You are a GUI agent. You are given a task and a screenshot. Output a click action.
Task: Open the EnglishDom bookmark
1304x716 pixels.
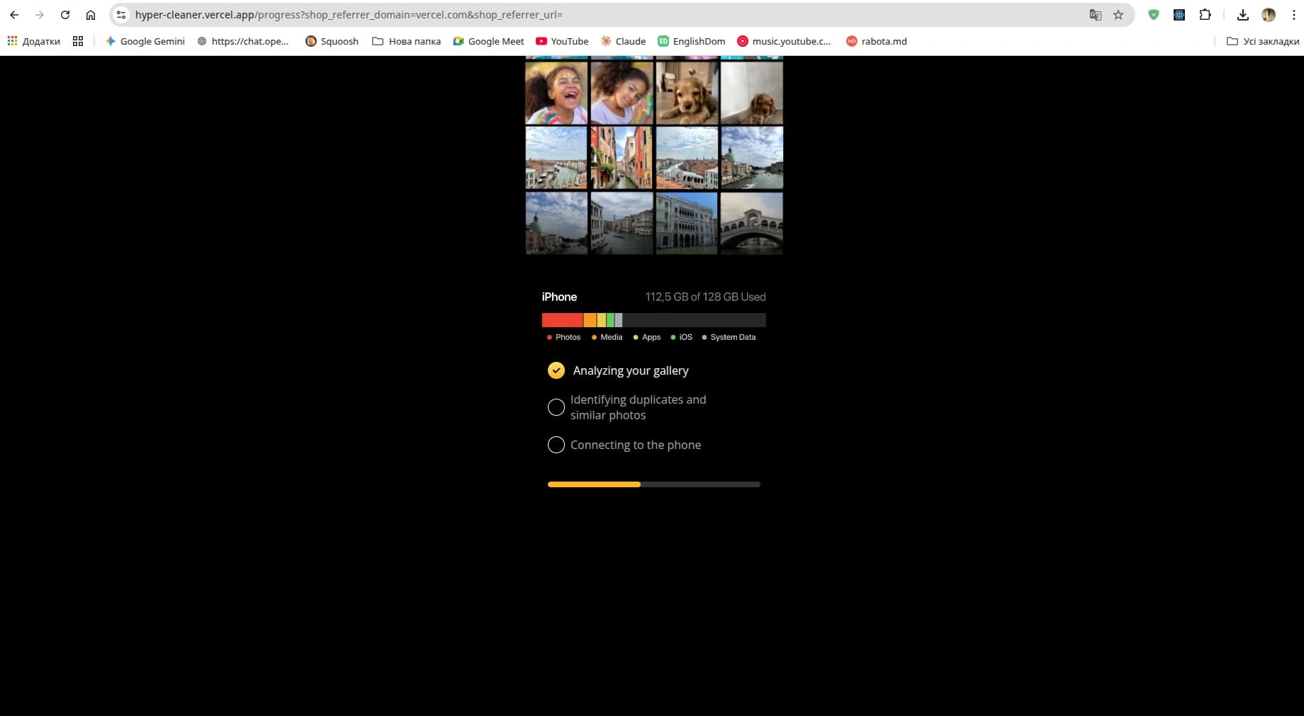(692, 41)
